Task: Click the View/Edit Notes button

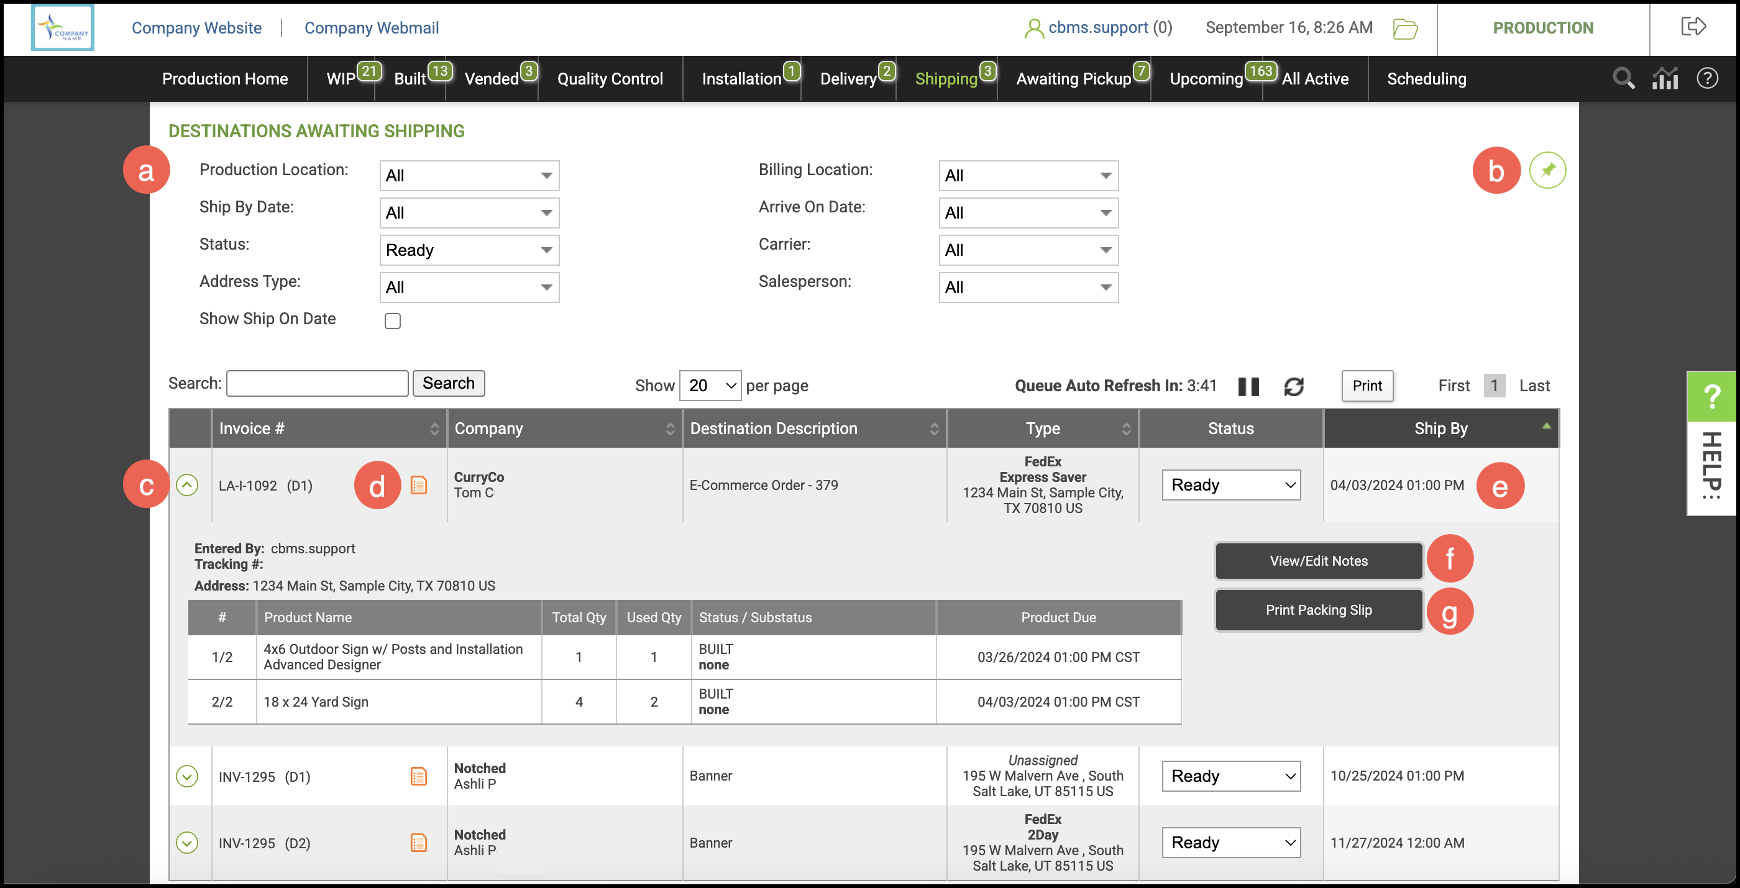Action: pyautogui.click(x=1318, y=561)
